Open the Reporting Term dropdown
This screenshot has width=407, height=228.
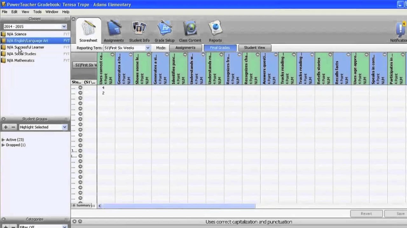pos(127,48)
